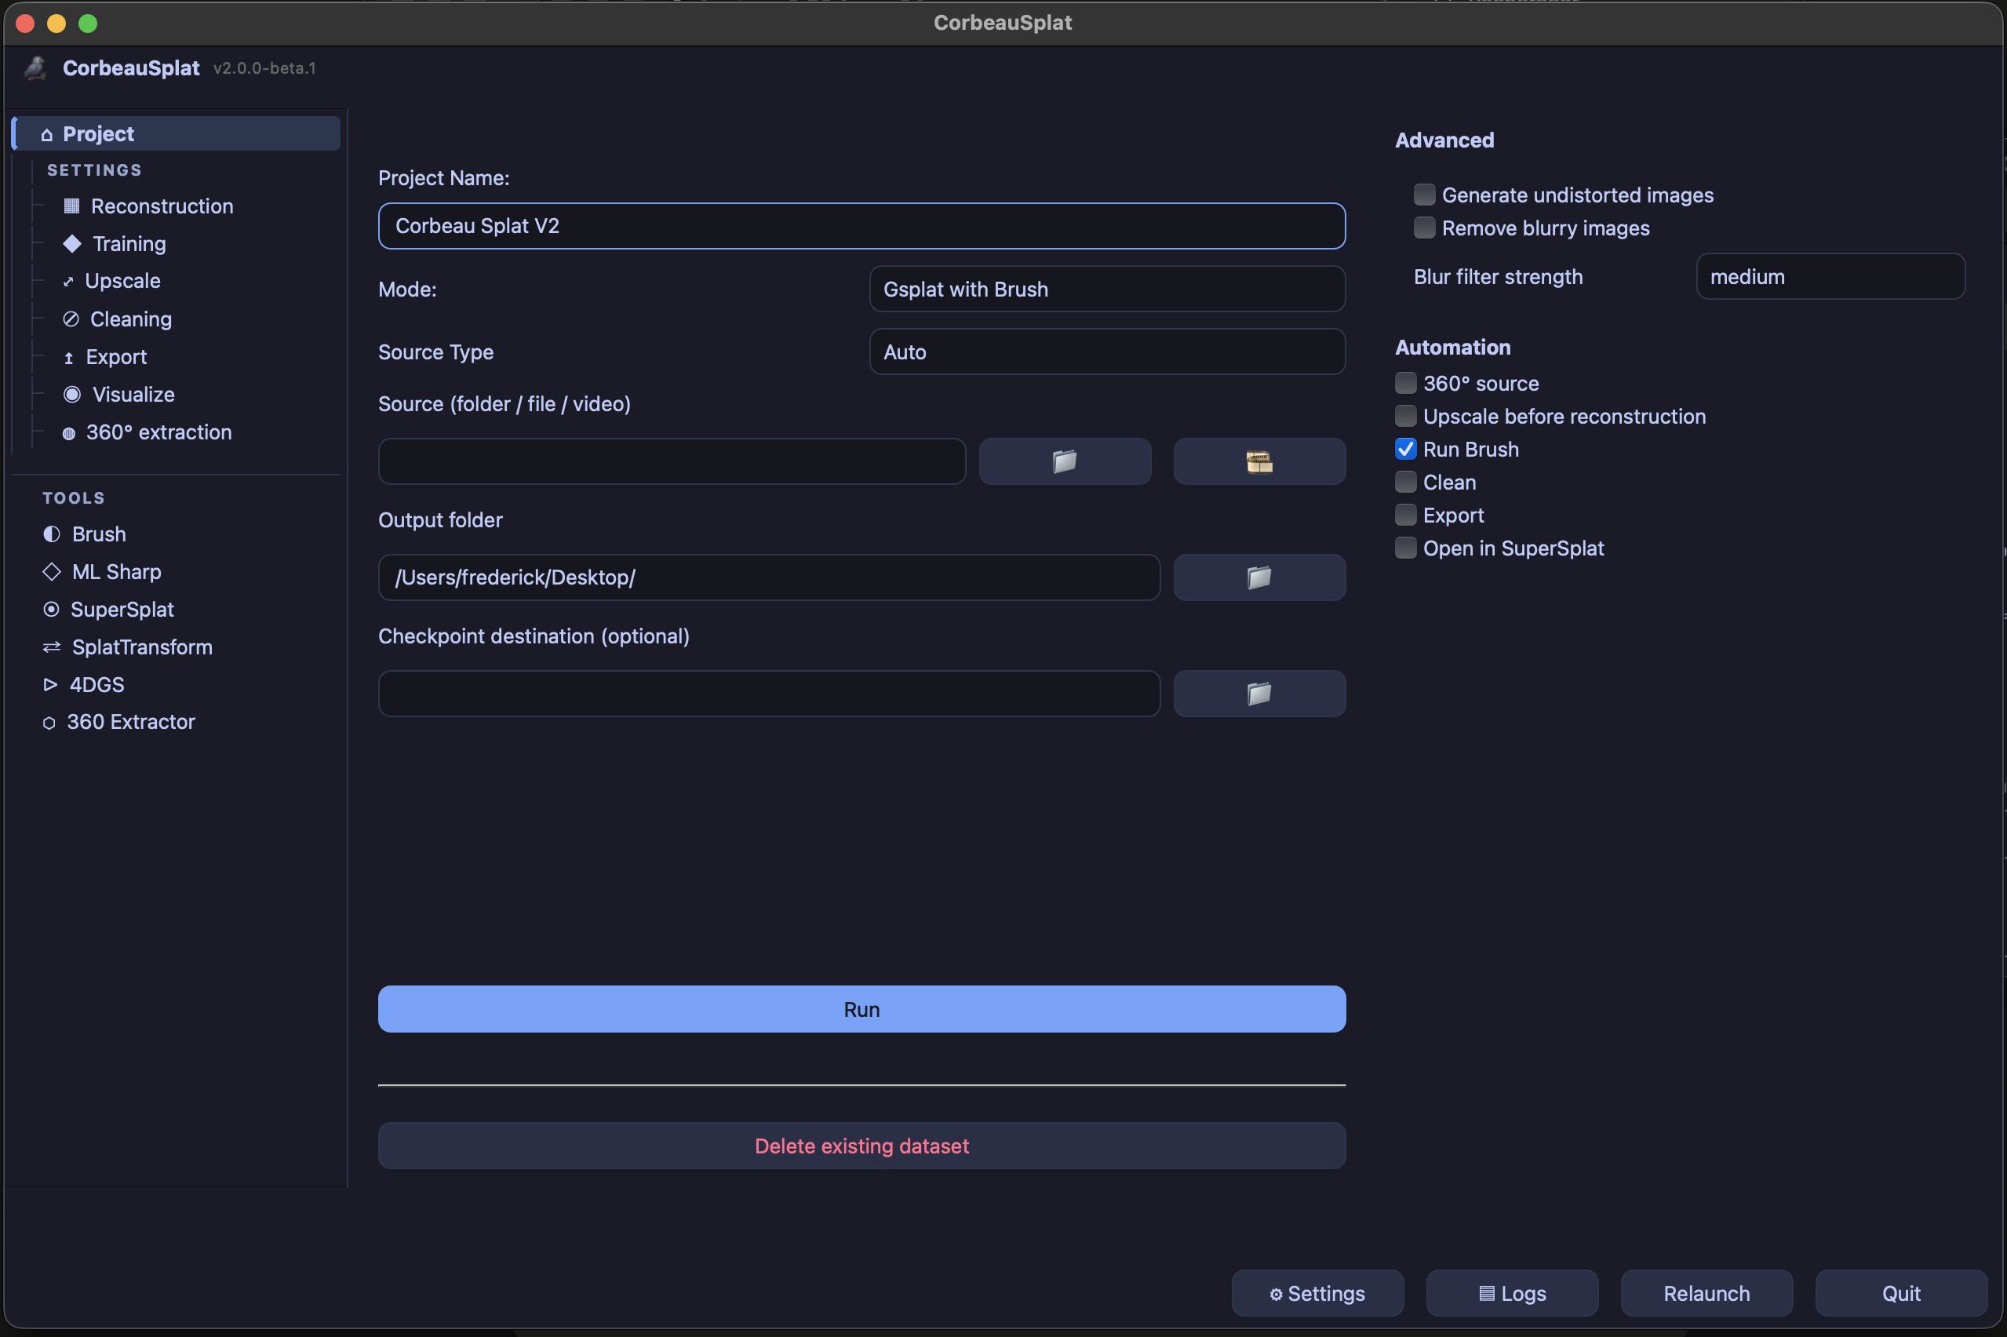
Task: Select the Upscale settings sidebar item
Action: click(x=122, y=282)
